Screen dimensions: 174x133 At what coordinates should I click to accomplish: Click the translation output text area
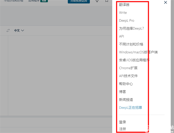click(x=60, y=76)
